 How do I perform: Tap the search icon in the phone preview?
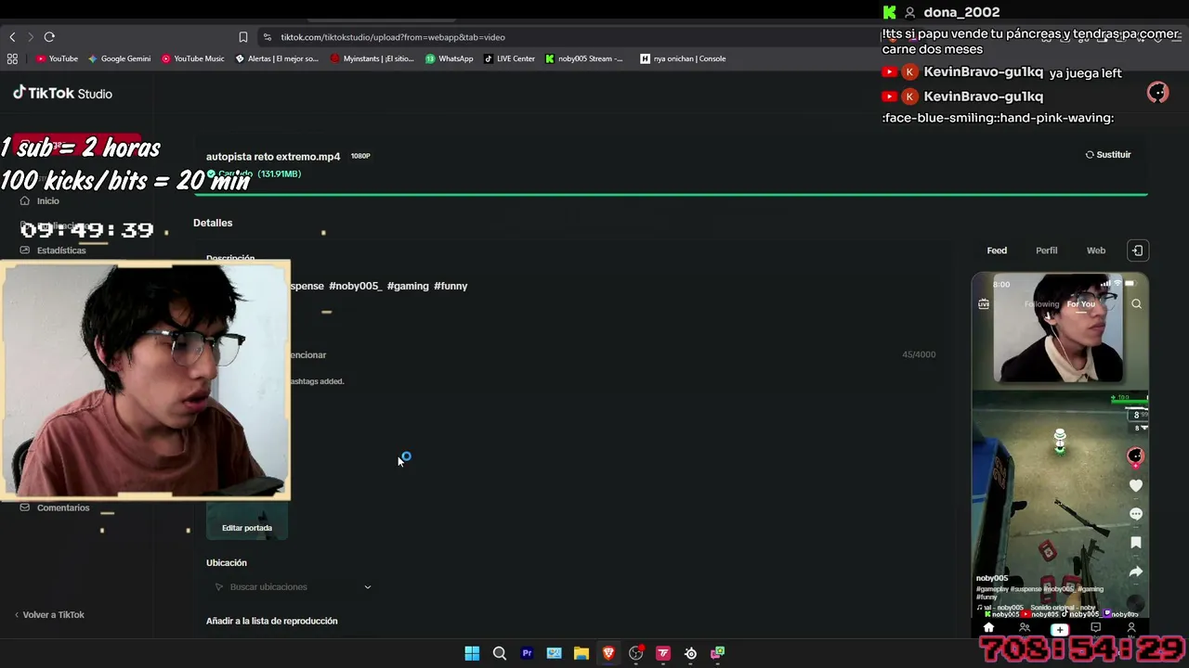pyautogui.click(x=1136, y=303)
